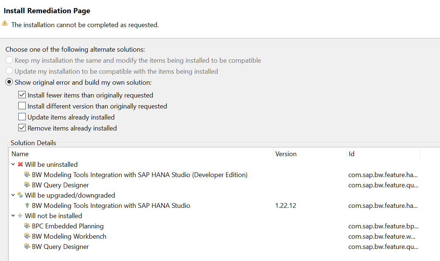
Task: Click the red X icon on "Will be uninstalled"
Action: [20, 164]
